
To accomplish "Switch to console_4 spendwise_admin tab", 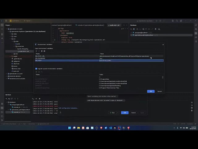I will point(90,25).
